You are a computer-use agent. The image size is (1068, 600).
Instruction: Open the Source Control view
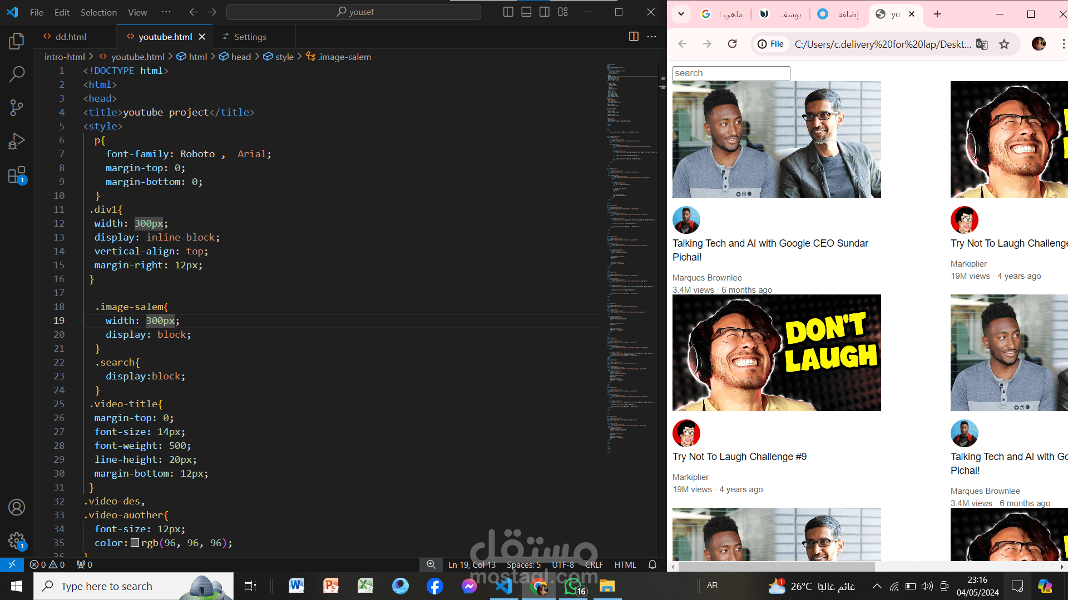pyautogui.click(x=17, y=107)
